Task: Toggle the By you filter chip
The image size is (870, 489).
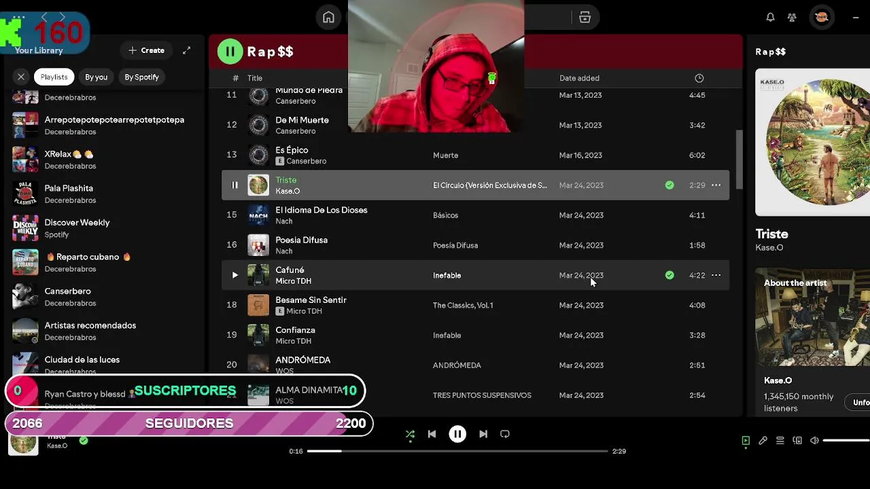Action: tap(96, 77)
